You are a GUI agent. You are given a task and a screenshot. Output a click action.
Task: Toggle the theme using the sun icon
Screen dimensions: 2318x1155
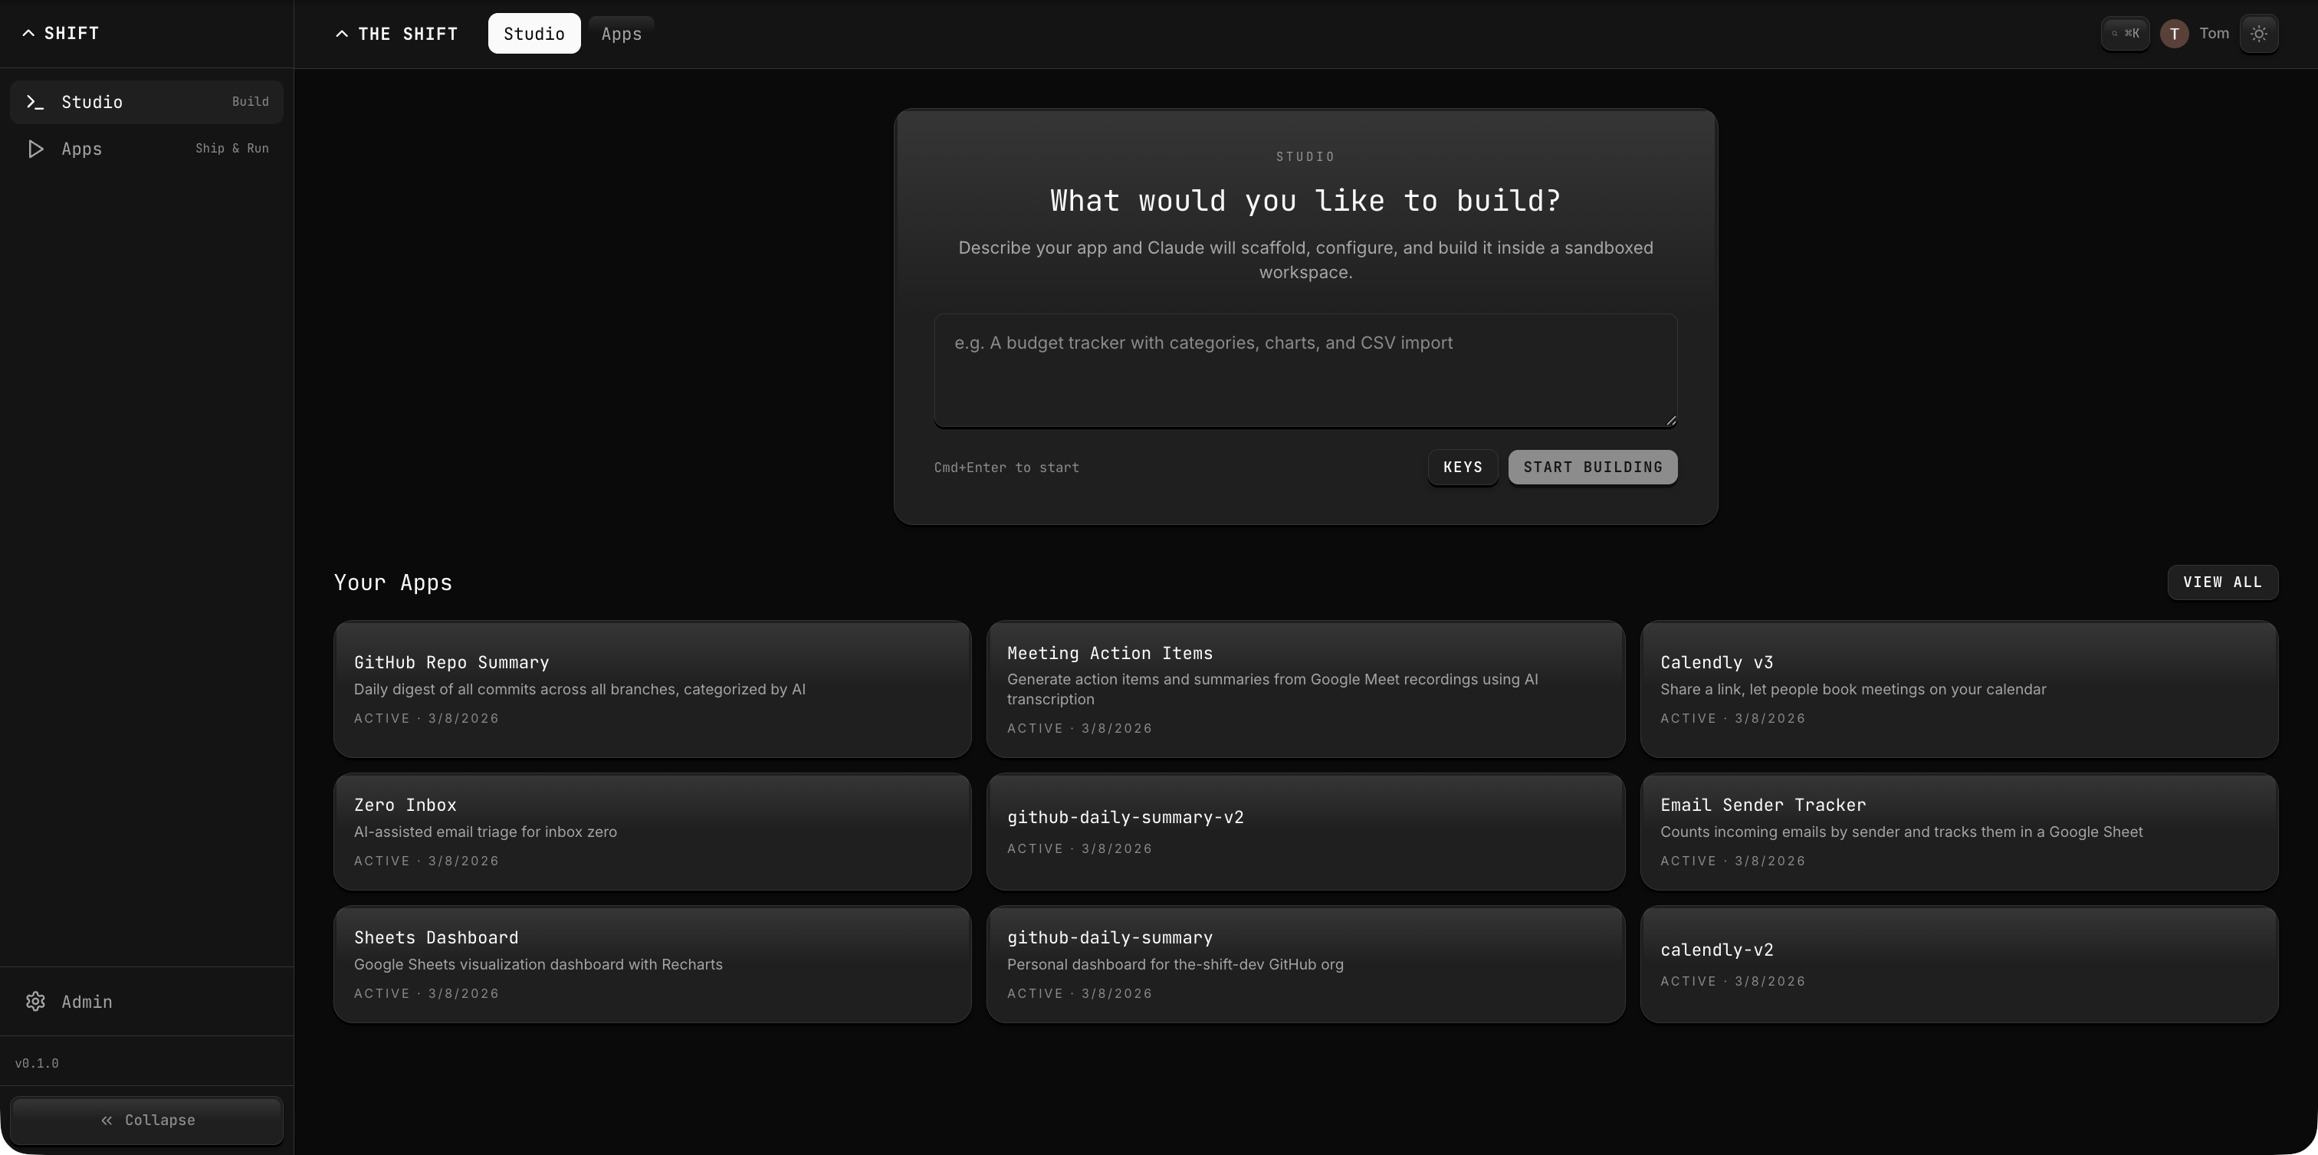[x=2260, y=33]
